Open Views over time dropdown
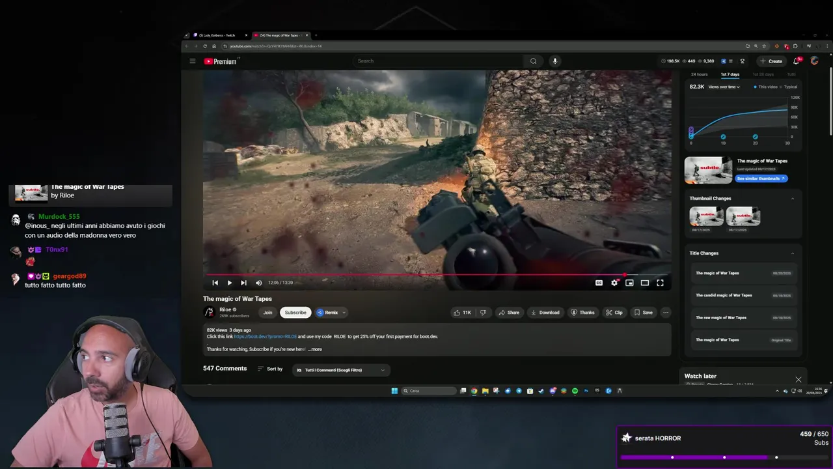Image resolution: width=833 pixels, height=469 pixels. pyautogui.click(x=724, y=87)
